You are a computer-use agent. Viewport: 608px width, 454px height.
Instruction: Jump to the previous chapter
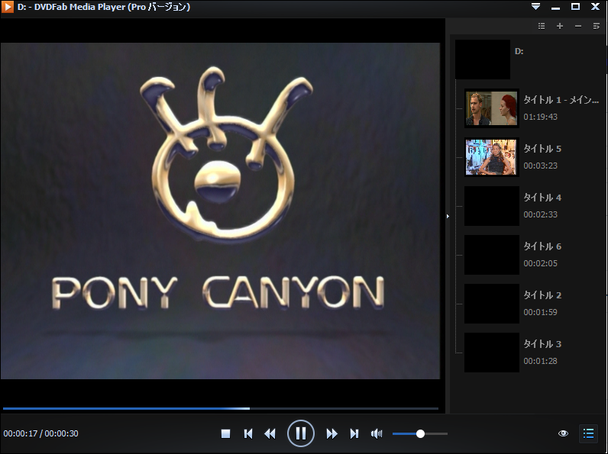(x=248, y=433)
